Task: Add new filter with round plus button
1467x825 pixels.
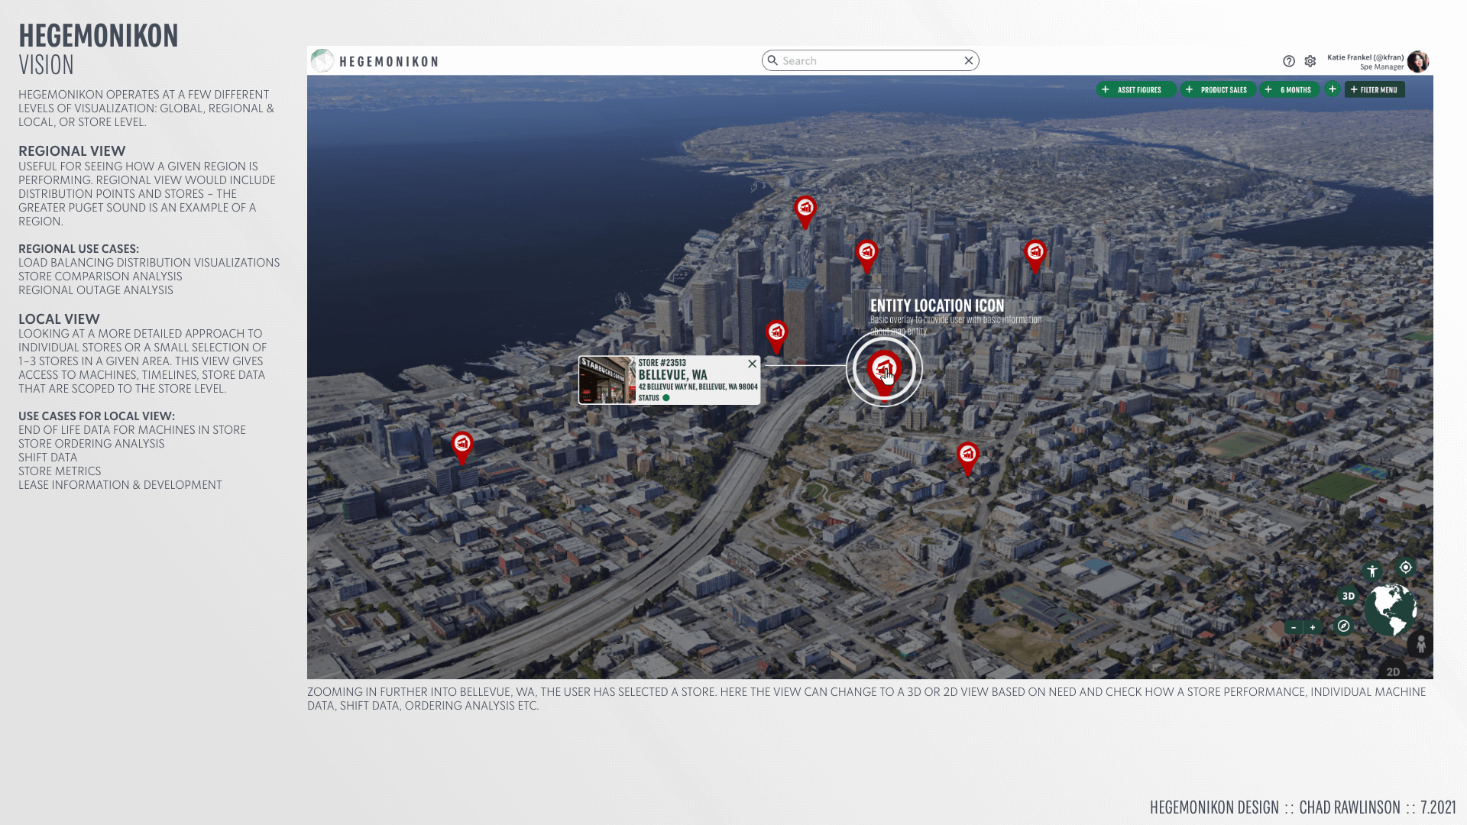Action: coord(1333,89)
